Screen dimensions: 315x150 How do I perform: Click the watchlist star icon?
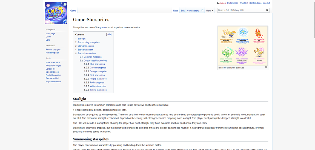click(202, 10)
